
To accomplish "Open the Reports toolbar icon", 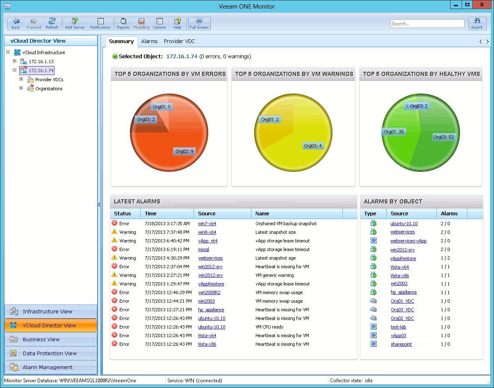I will [123, 23].
